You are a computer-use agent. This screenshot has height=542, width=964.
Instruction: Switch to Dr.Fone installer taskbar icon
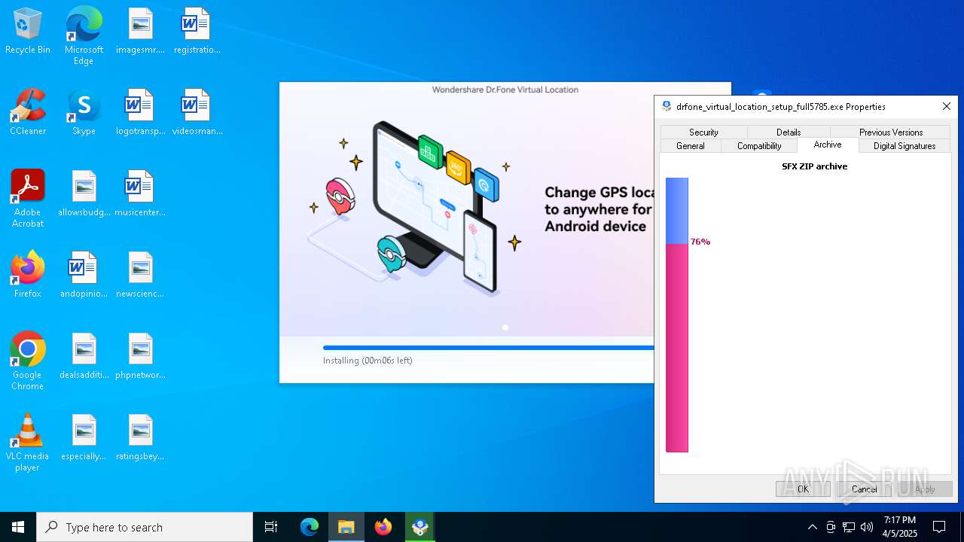(420, 527)
